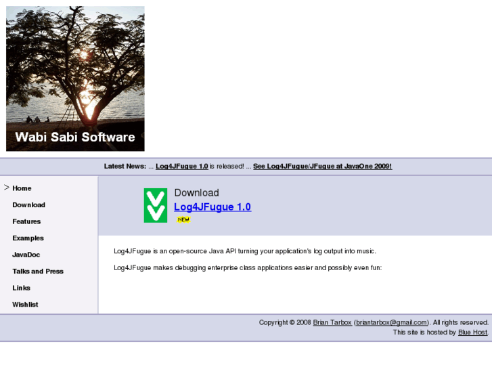
Task: Click the yellow NEW badge
Action: pos(183,219)
